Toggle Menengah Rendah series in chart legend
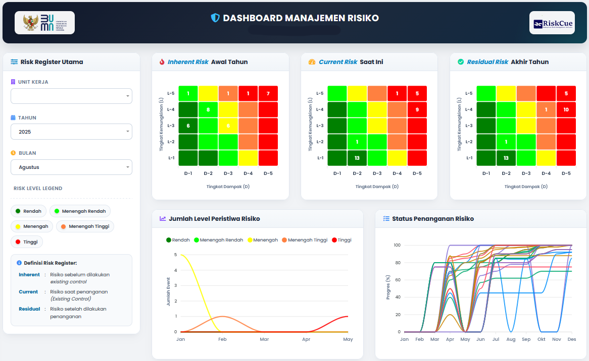The width and height of the screenshot is (589, 361). [x=218, y=240]
